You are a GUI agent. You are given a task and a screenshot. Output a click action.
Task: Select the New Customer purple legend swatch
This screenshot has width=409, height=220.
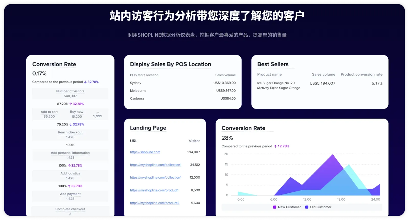pos(275,207)
